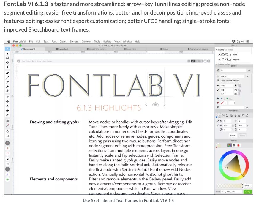This screenshot has width=259, height=206.
Task: Click the refresh icon next to glyph name
Action: pos(249,70)
